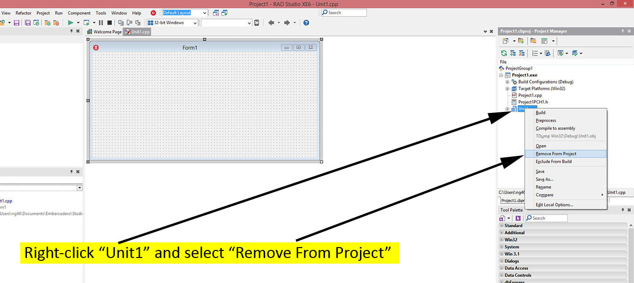Open the Window menu
Viewport: 634px width, 283px height.
(119, 13)
